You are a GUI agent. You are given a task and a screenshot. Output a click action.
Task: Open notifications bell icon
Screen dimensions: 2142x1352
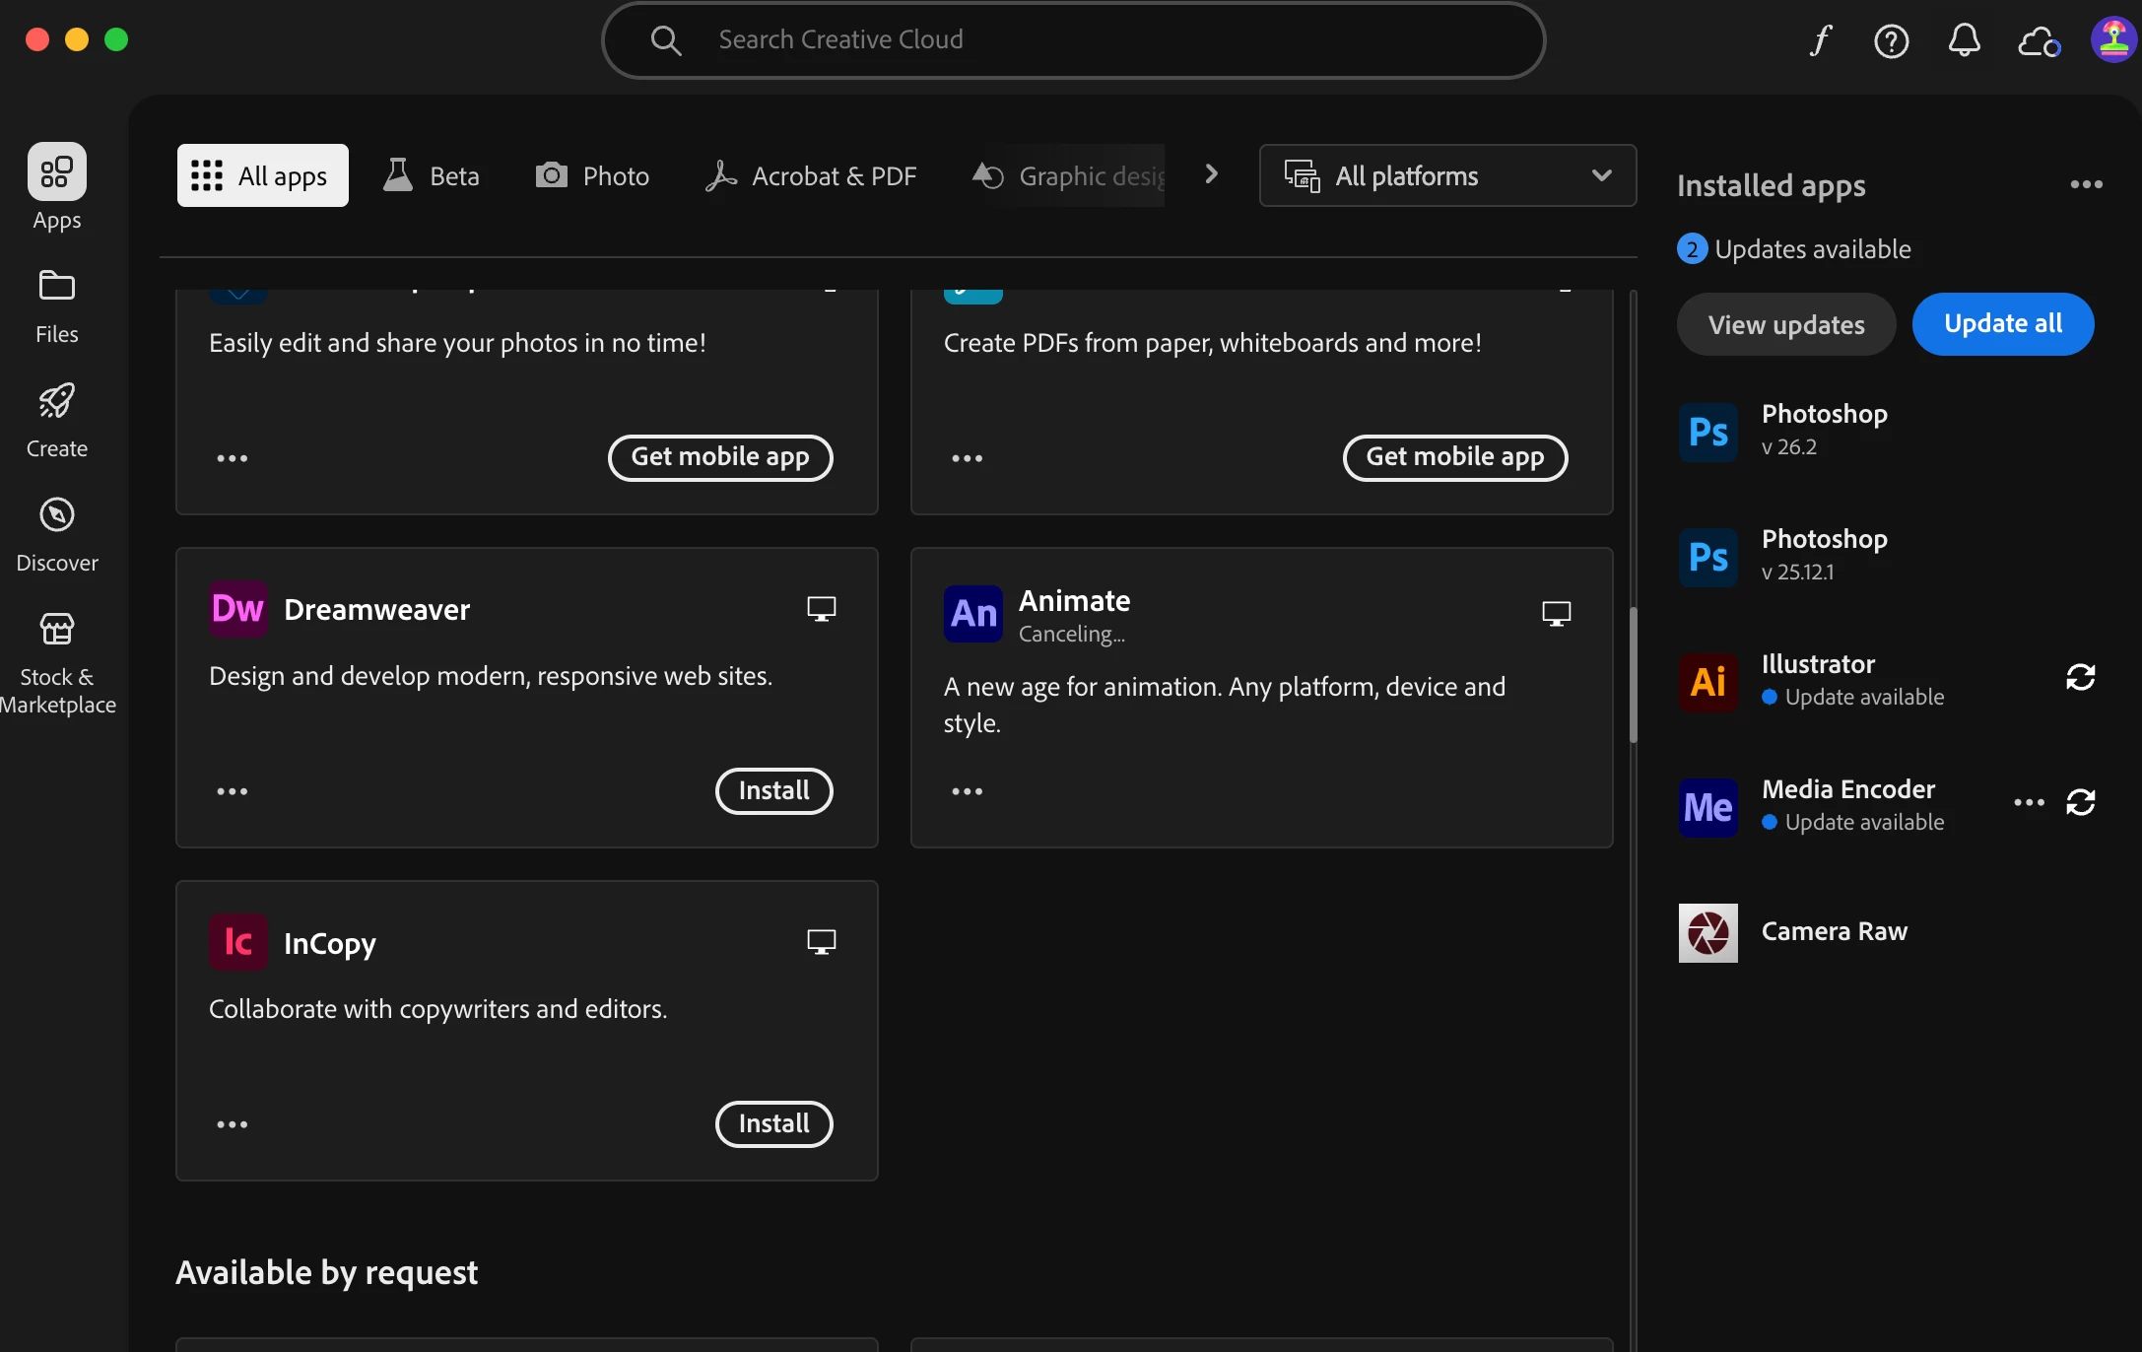point(1964,40)
